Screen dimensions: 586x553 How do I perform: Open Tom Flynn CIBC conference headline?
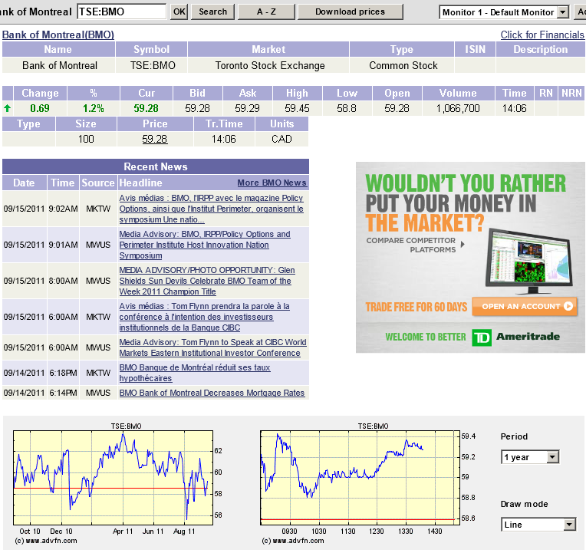point(212,347)
